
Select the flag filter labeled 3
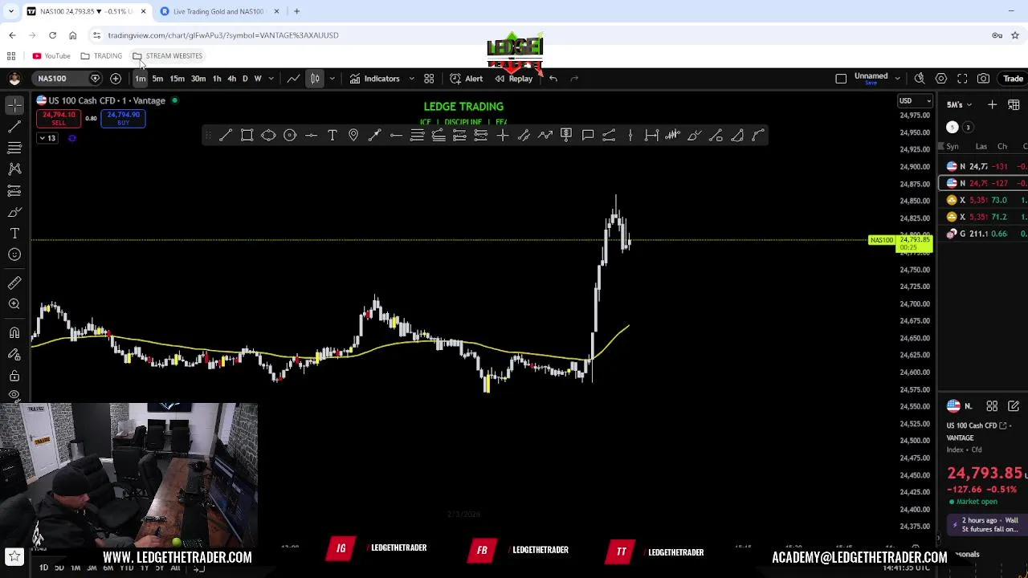click(967, 128)
